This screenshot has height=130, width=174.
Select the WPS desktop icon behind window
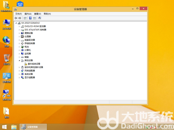point(20,4)
